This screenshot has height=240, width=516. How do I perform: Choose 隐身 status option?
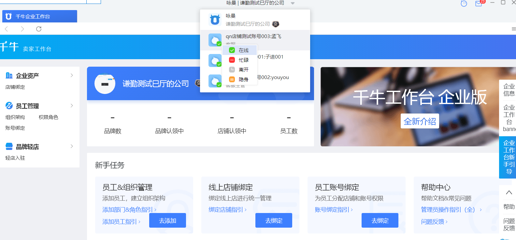pyautogui.click(x=239, y=79)
